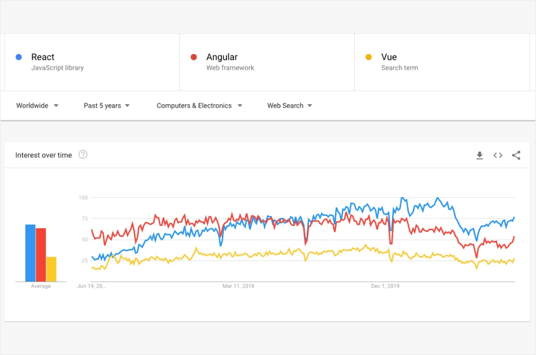This screenshot has height=355, width=536.
Task: Click the 'JavaScript library' subtitle text
Action: pyautogui.click(x=58, y=68)
